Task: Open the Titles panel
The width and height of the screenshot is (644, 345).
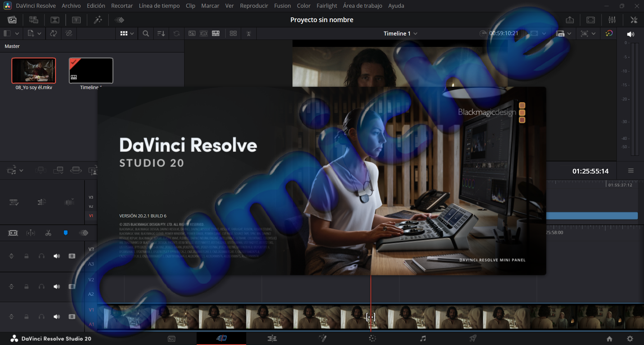Action: [76, 20]
